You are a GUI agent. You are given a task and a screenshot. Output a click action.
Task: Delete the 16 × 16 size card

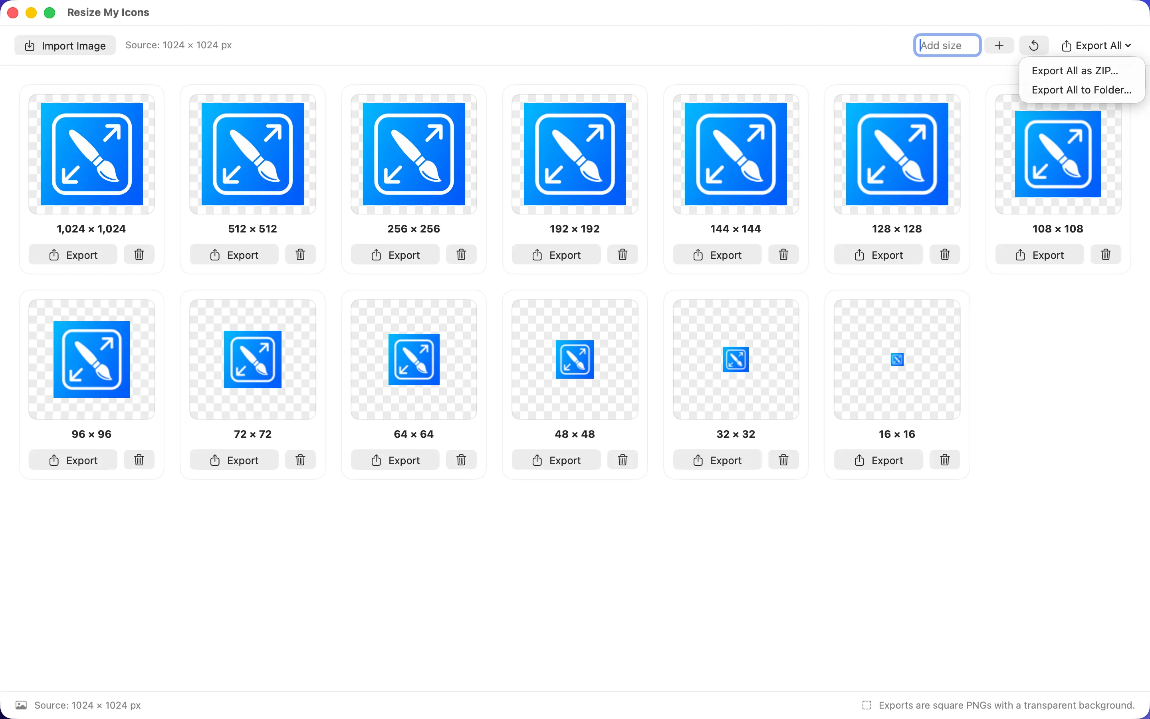pos(945,460)
